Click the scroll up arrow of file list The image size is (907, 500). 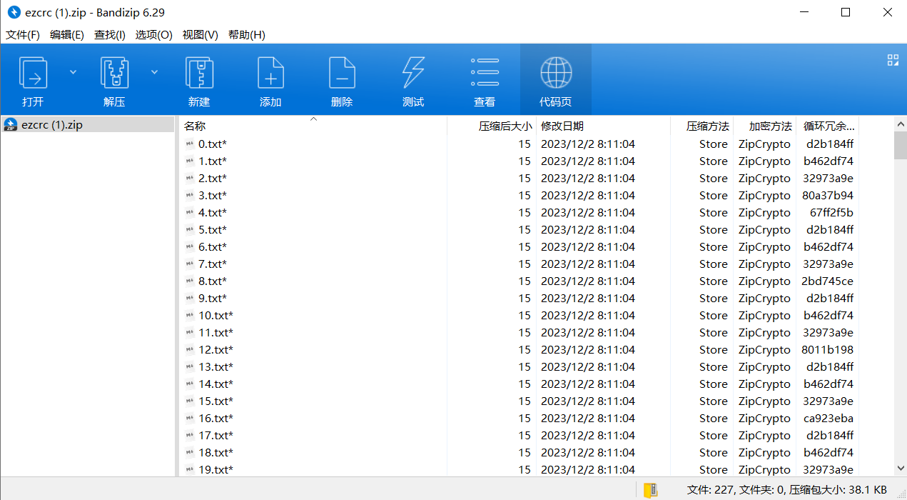pos(901,124)
